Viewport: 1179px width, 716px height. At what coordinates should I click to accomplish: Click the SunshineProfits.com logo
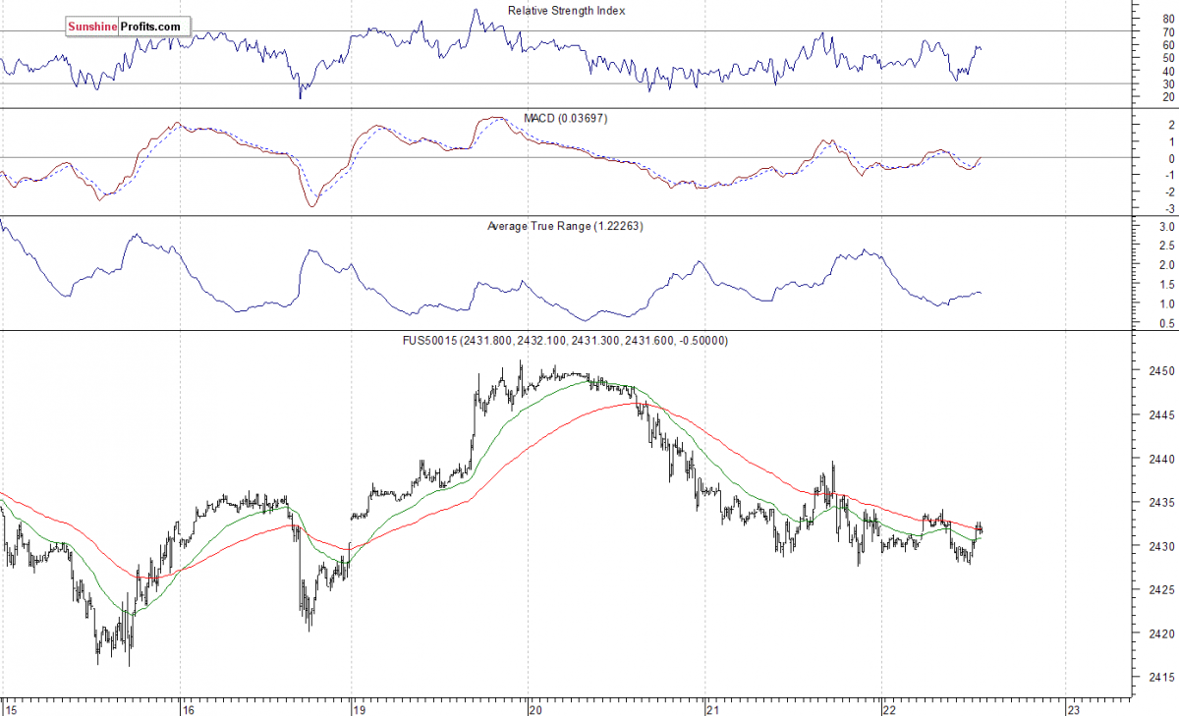click(125, 27)
